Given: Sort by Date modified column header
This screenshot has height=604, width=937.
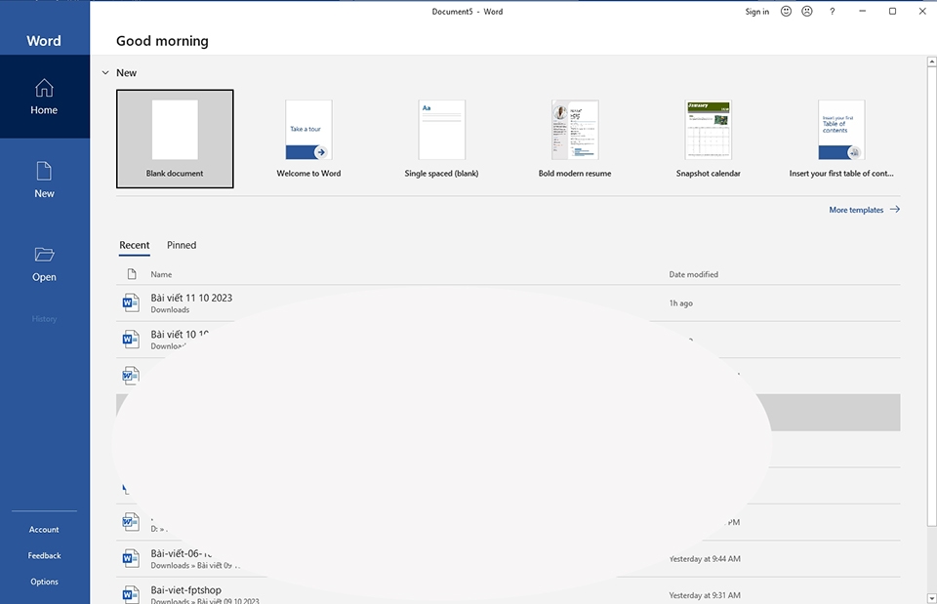Looking at the screenshot, I should [693, 274].
